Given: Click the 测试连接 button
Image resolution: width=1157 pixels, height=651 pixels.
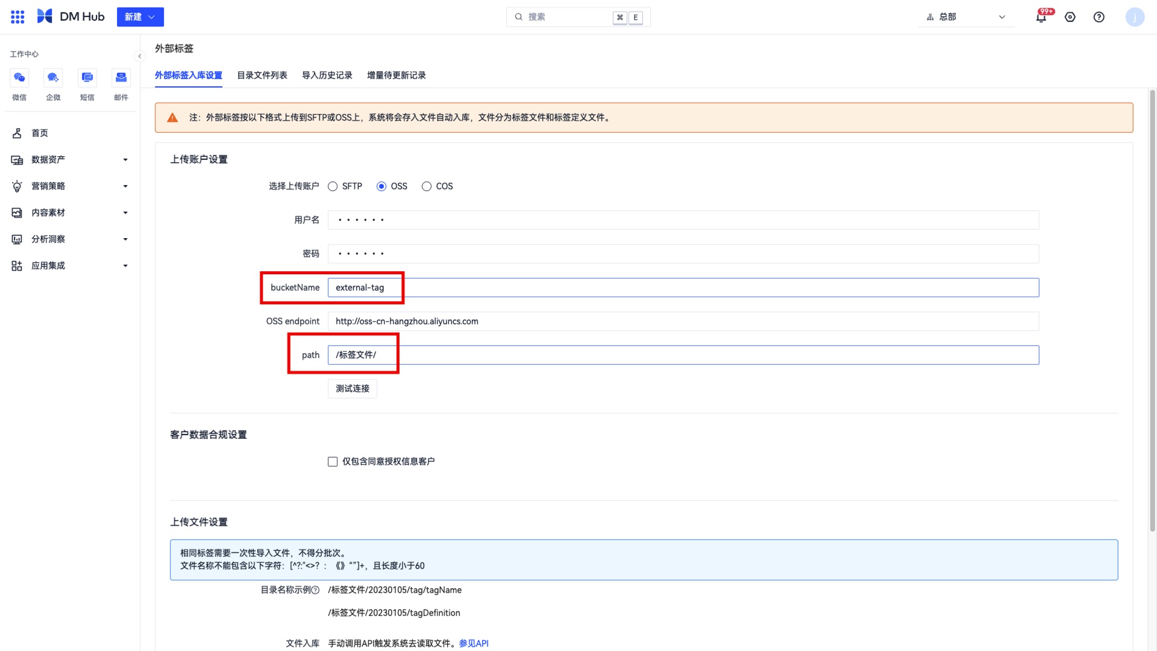Looking at the screenshot, I should [353, 389].
